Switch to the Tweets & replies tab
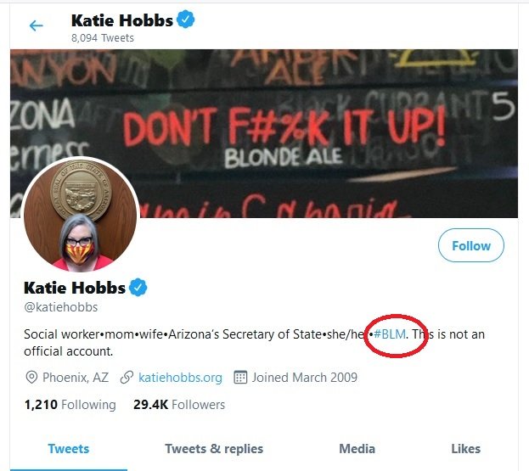Image resolution: width=529 pixels, height=471 pixels. [214, 449]
